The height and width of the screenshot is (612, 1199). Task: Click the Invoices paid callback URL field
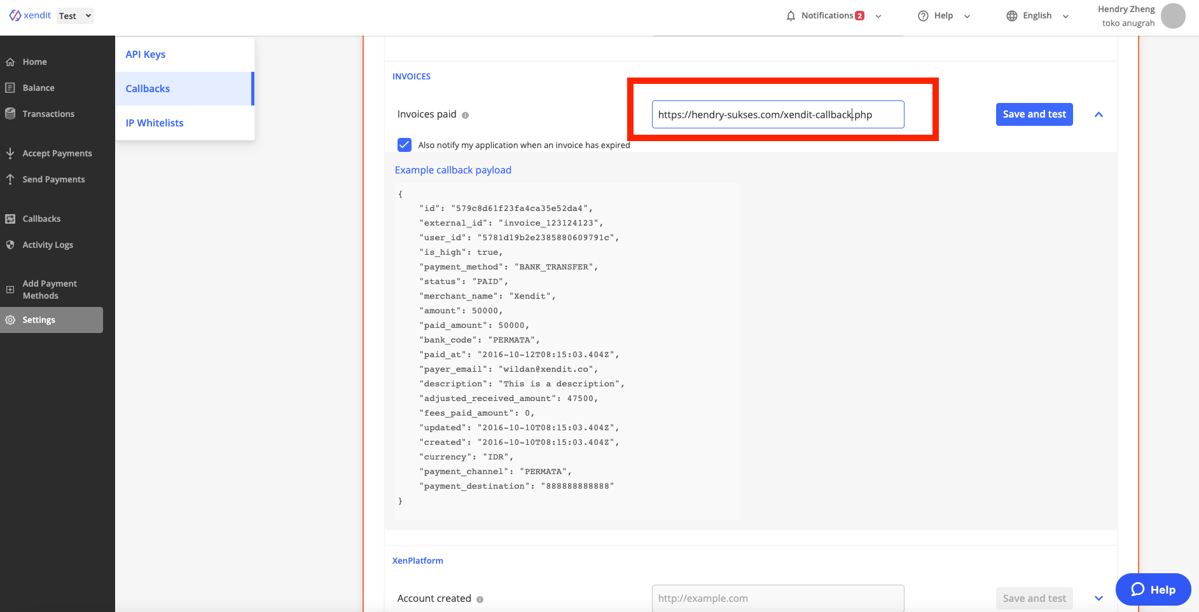point(778,114)
